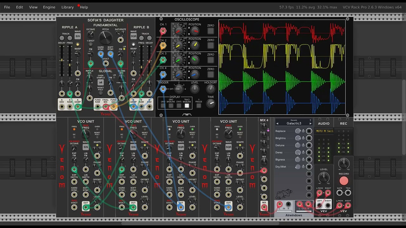This screenshot has width=406, height=228.
Task: Click Ripple B wave SQR button
Action: point(134,36)
